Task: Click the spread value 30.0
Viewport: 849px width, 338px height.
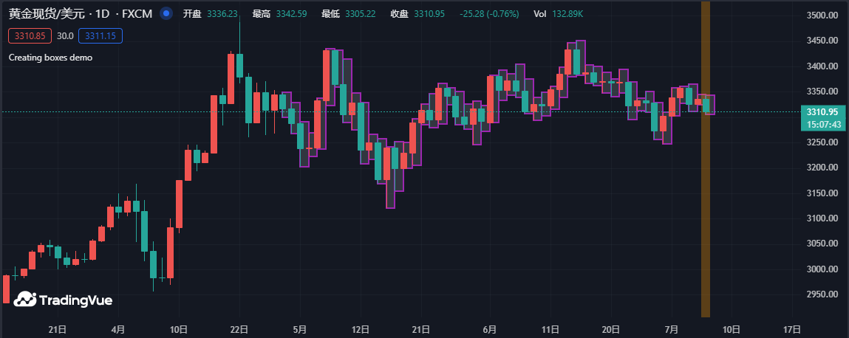Action: 65,35
